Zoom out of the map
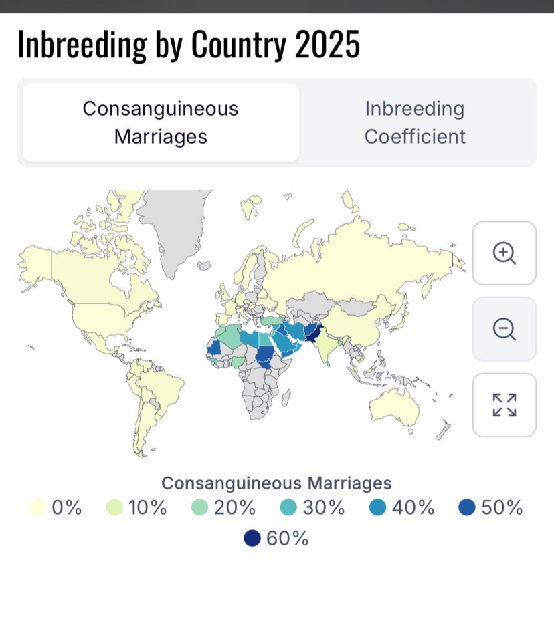This screenshot has width=554, height=619. (504, 329)
